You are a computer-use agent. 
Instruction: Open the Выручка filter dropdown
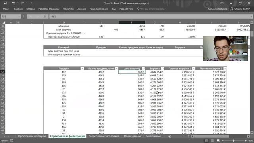point(162,69)
